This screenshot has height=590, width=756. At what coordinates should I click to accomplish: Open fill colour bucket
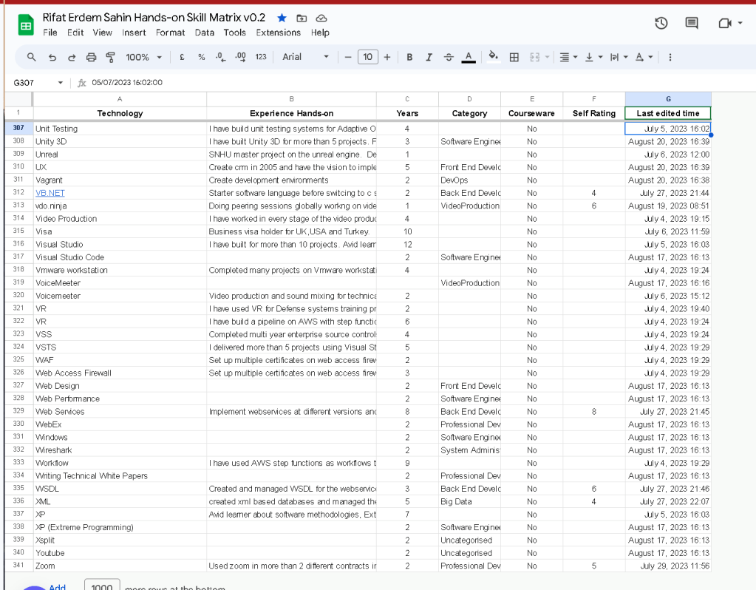[493, 56]
